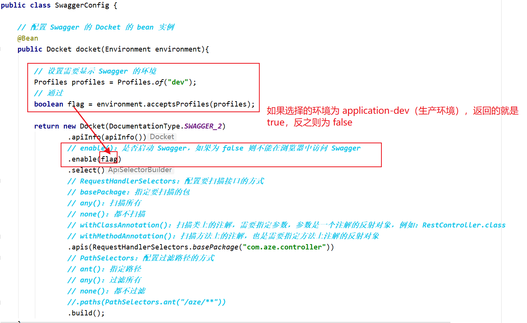
Task: Click the Environment parameter type
Action: pyautogui.click(x=129, y=49)
